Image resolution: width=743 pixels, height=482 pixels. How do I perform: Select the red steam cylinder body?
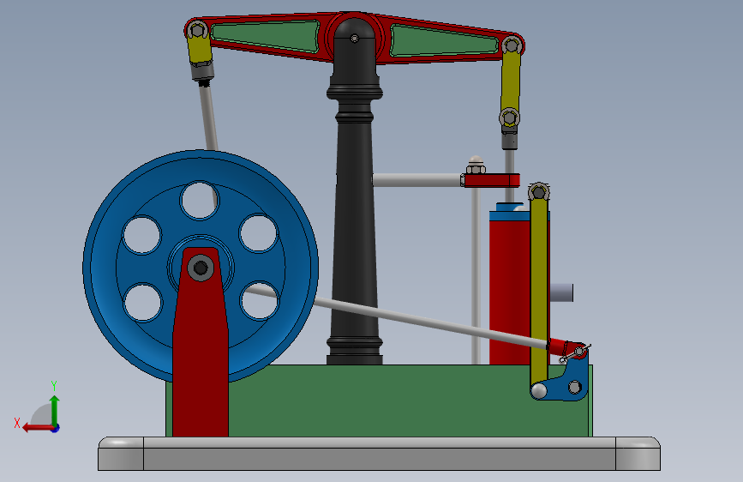(x=509, y=292)
